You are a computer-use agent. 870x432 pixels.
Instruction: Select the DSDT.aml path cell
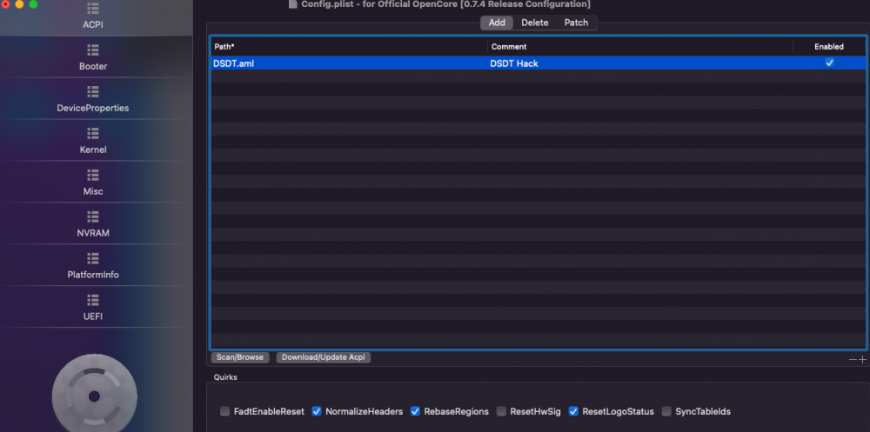click(349, 63)
